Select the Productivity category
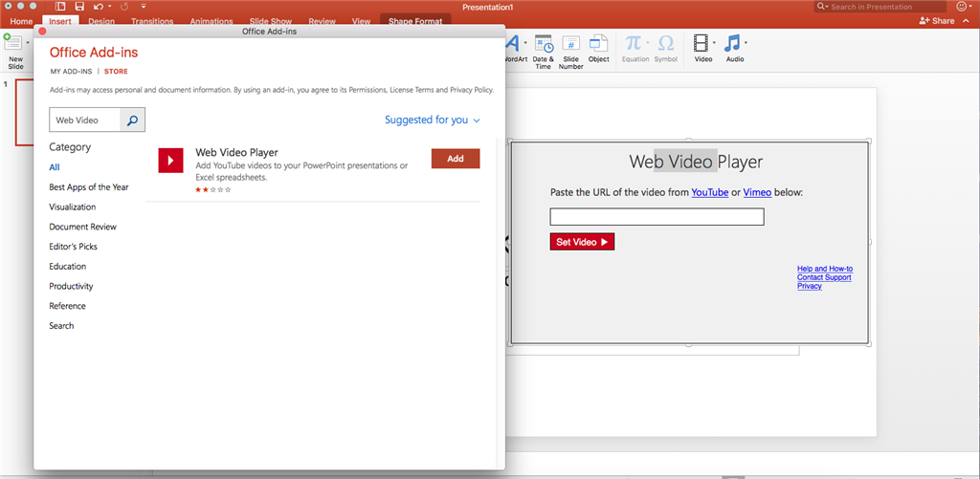The height and width of the screenshot is (479, 980). tap(71, 286)
